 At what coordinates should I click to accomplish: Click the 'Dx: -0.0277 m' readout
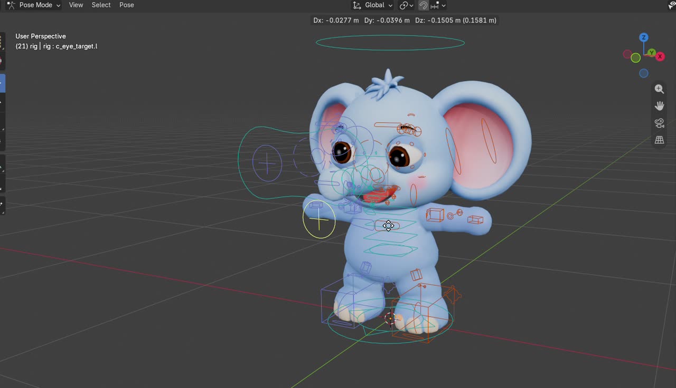click(336, 20)
